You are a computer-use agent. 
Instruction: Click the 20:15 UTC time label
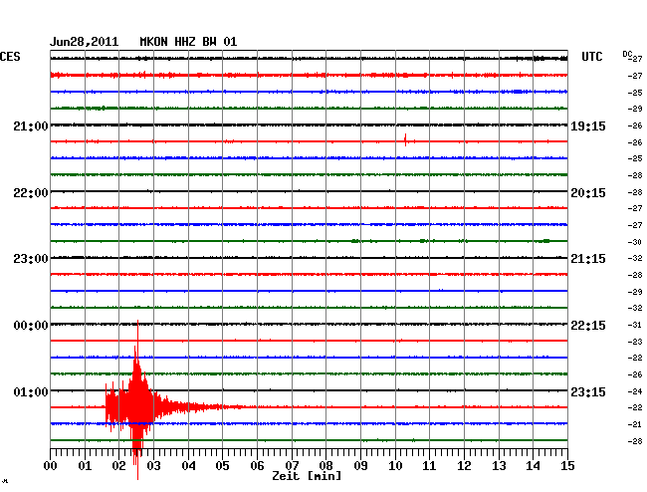click(x=588, y=193)
